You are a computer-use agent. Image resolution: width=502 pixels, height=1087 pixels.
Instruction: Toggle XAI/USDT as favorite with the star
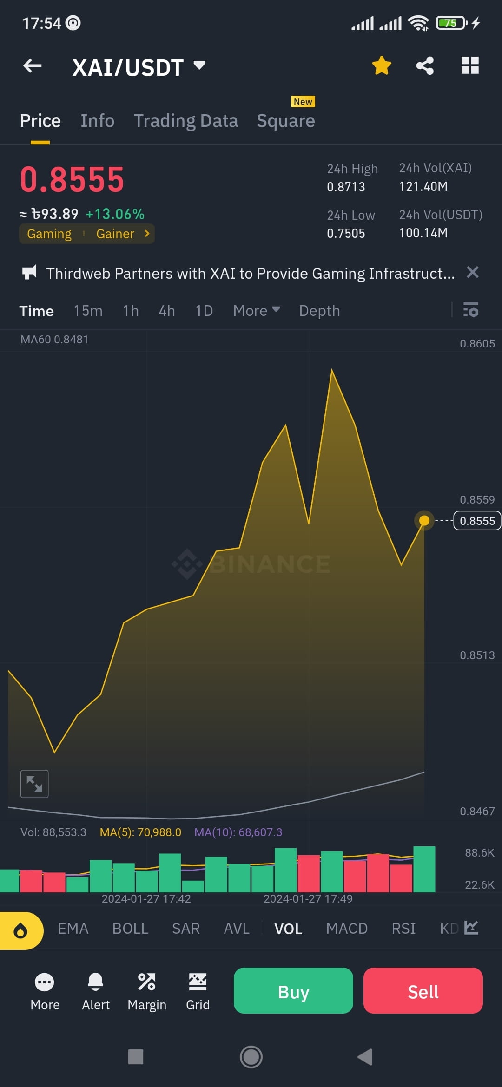382,66
